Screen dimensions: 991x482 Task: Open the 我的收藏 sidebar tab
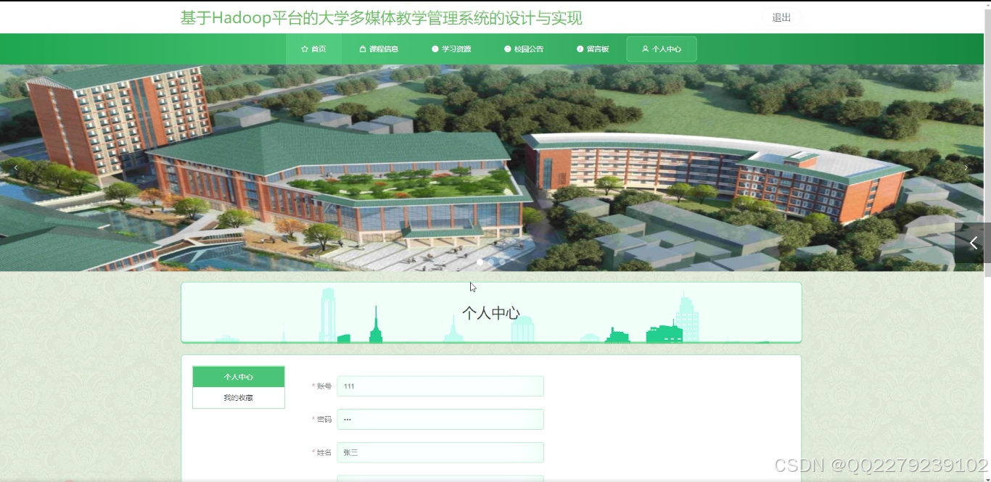[239, 398]
